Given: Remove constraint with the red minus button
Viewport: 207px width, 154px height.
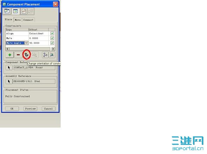Looking at the screenshot, I should click(18, 55).
